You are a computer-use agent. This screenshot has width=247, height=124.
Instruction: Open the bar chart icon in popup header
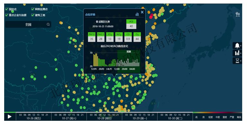(x=137, y=14)
